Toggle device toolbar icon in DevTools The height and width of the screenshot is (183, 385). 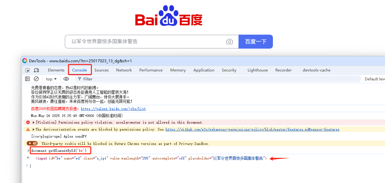tap(37, 70)
